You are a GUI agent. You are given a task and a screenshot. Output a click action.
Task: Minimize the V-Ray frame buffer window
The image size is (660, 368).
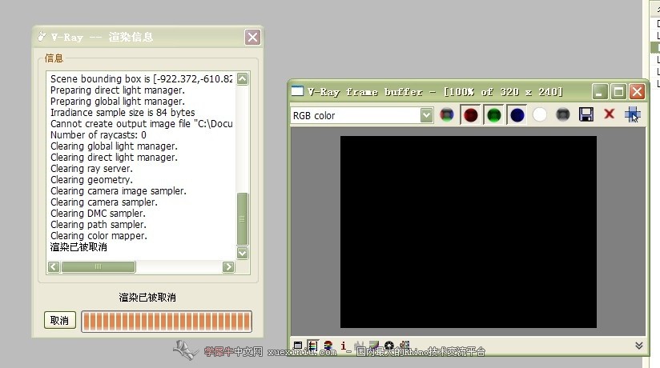[599, 91]
